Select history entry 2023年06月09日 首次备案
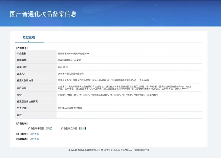This screenshot has width=221, height=158. coord(70,108)
